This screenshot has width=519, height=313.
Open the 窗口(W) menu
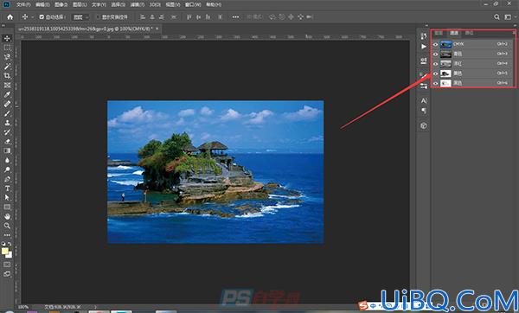(193, 4)
